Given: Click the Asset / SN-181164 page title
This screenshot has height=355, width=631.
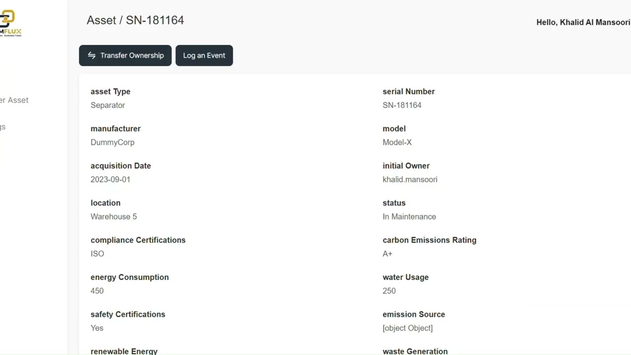Looking at the screenshot, I should point(135,20).
